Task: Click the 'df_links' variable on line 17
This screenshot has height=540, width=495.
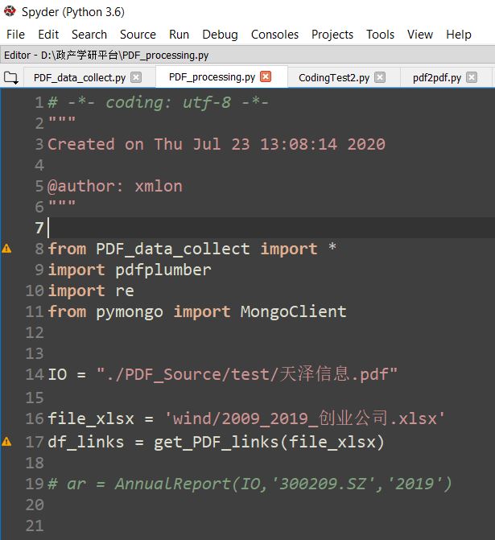Action: (x=86, y=442)
